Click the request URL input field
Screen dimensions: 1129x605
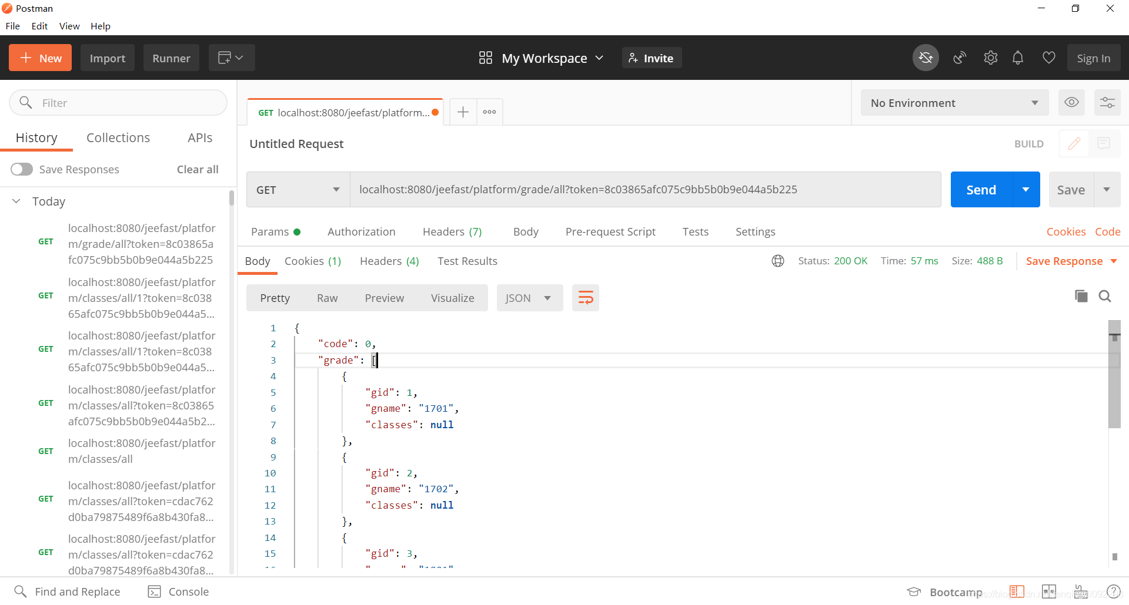click(x=646, y=189)
